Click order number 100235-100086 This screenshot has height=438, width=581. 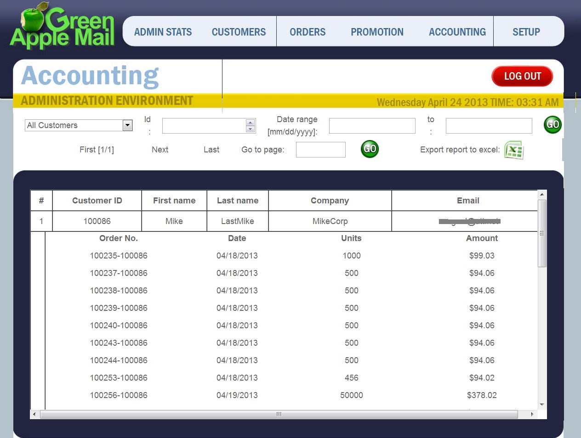coord(119,256)
